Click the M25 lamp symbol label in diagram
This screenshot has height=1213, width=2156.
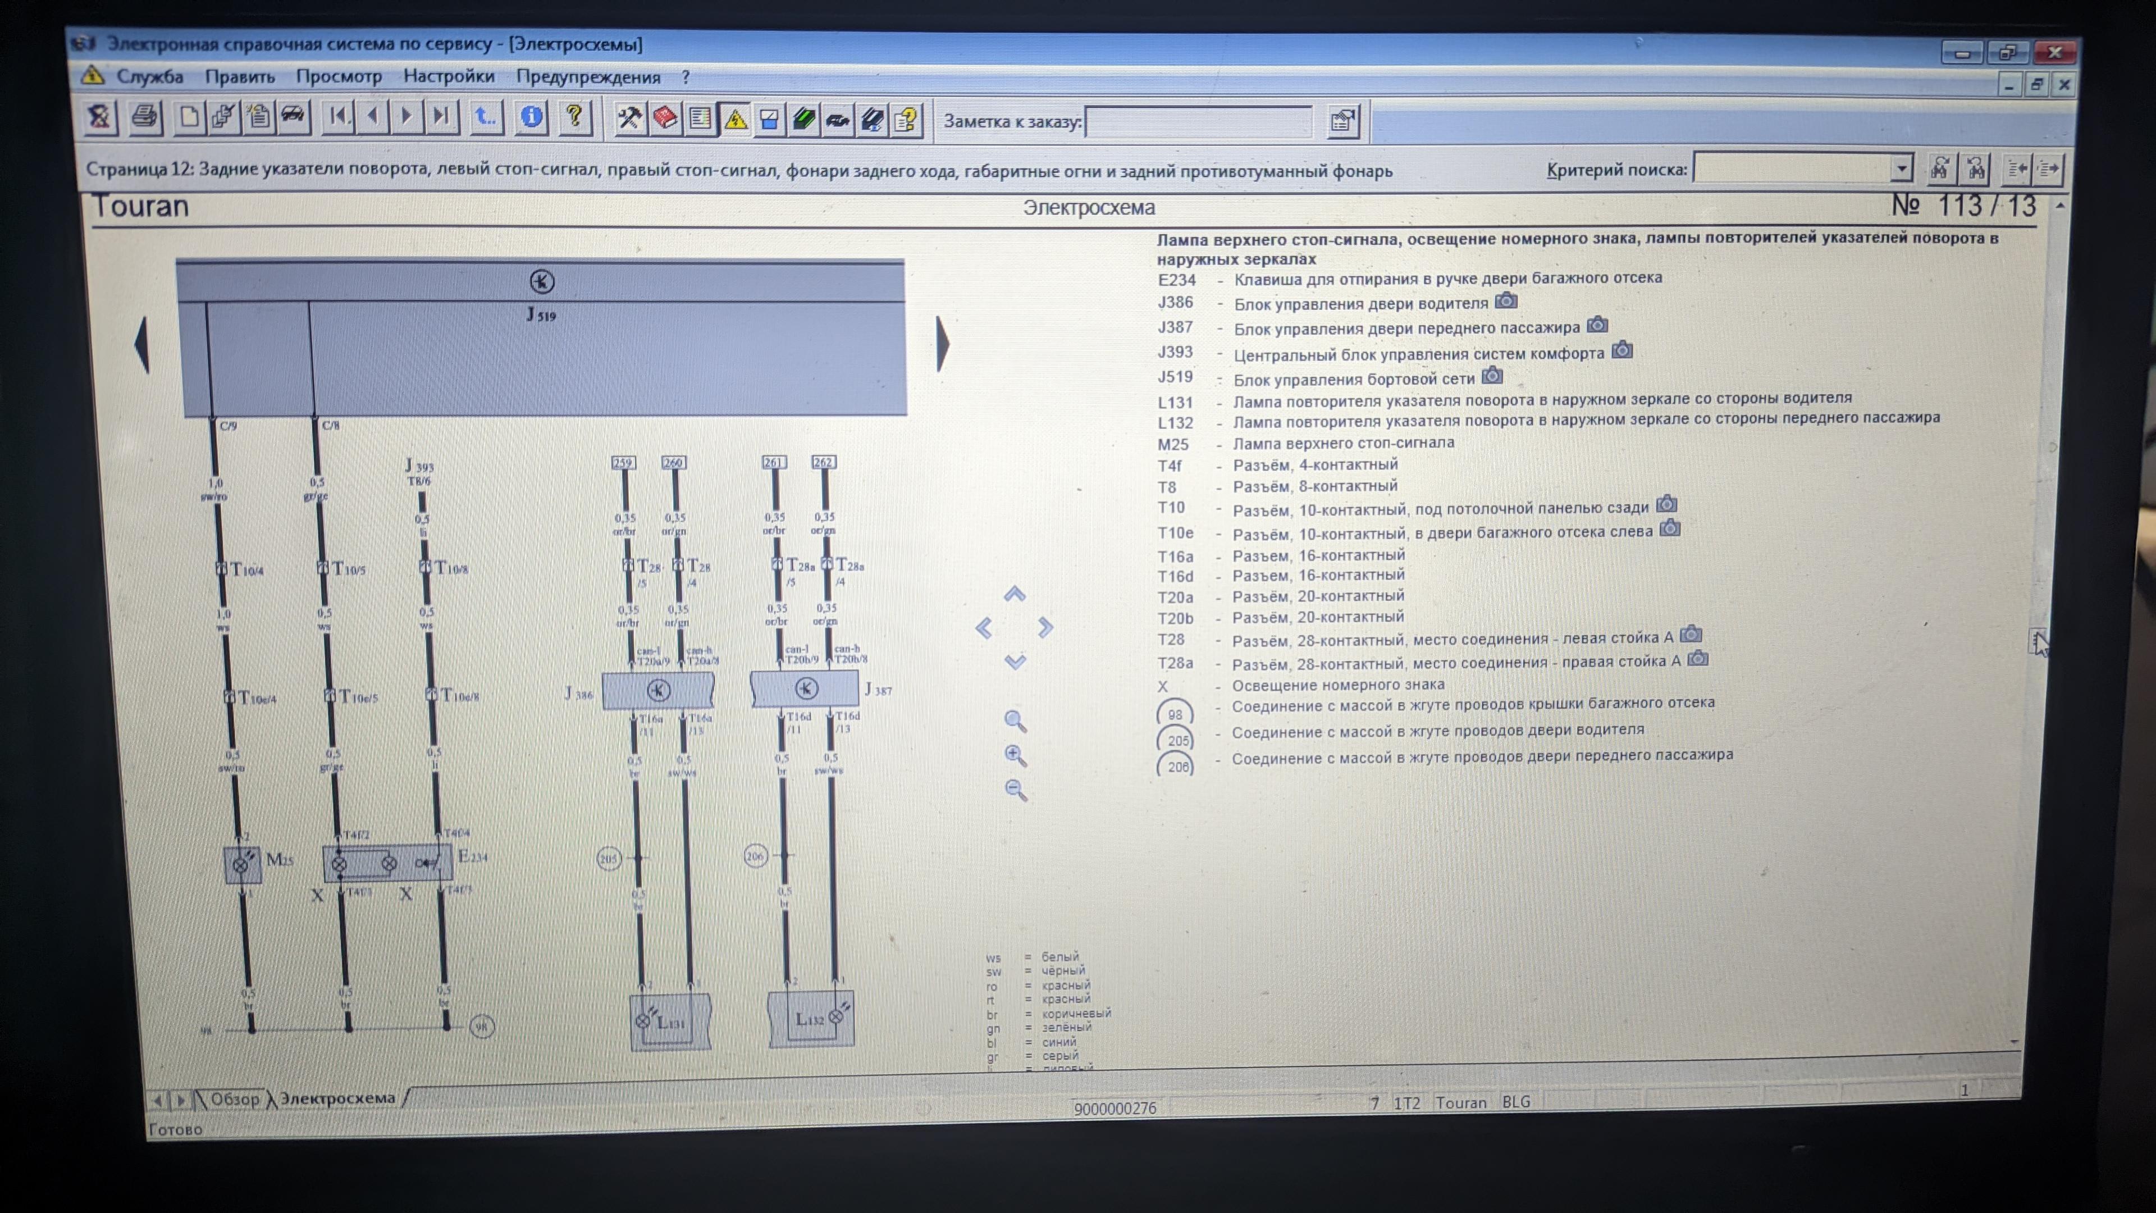pos(278,859)
